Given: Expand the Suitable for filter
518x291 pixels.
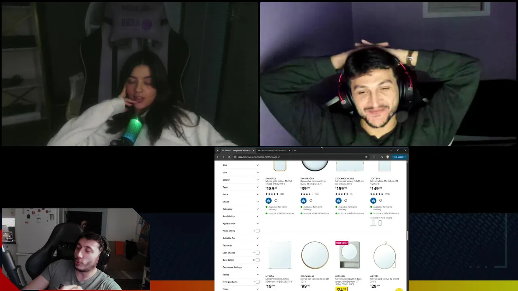Looking at the screenshot, I should click(240, 238).
